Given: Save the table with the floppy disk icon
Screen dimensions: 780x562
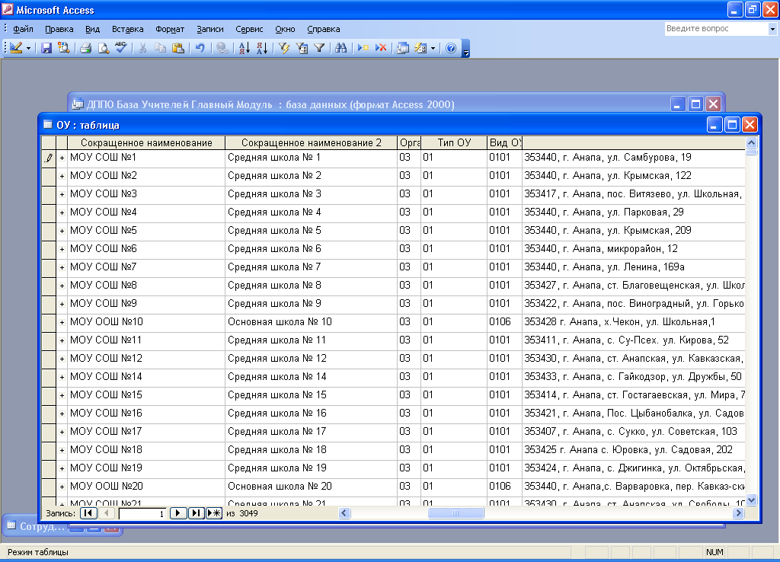Looking at the screenshot, I should click(x=46, y=48).
